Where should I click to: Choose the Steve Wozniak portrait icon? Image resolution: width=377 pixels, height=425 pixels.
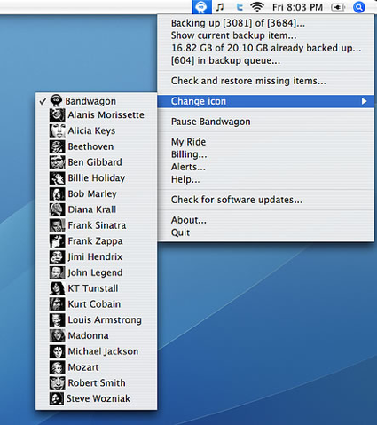click(x=57, y=398)
